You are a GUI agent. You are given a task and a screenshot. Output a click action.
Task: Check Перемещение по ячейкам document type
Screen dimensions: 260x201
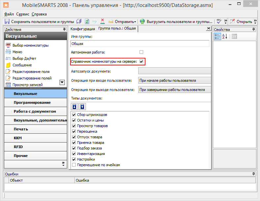click(74, 165)
